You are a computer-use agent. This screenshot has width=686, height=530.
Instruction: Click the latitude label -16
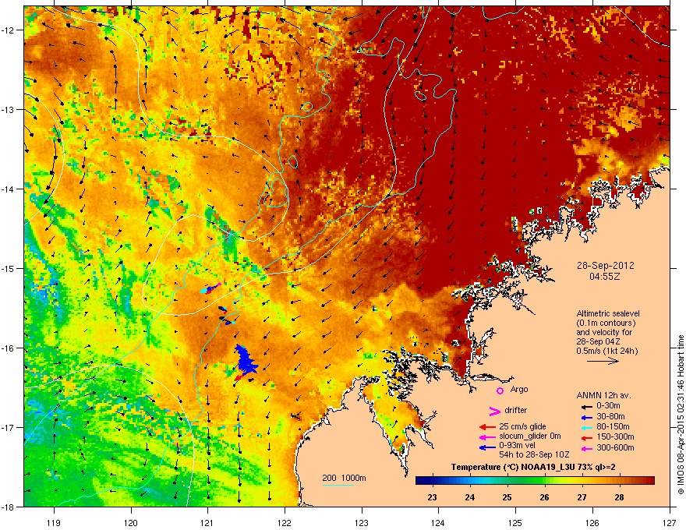8,348
